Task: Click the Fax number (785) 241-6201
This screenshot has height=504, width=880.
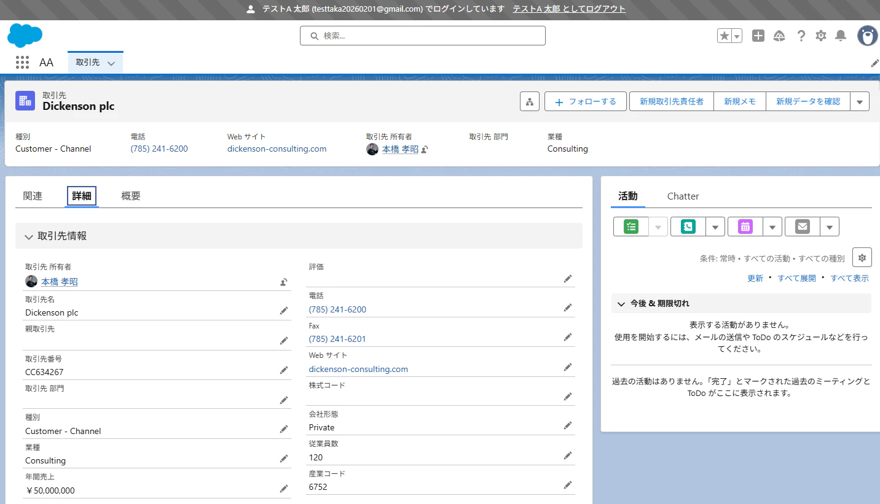Action: [337, 339]
